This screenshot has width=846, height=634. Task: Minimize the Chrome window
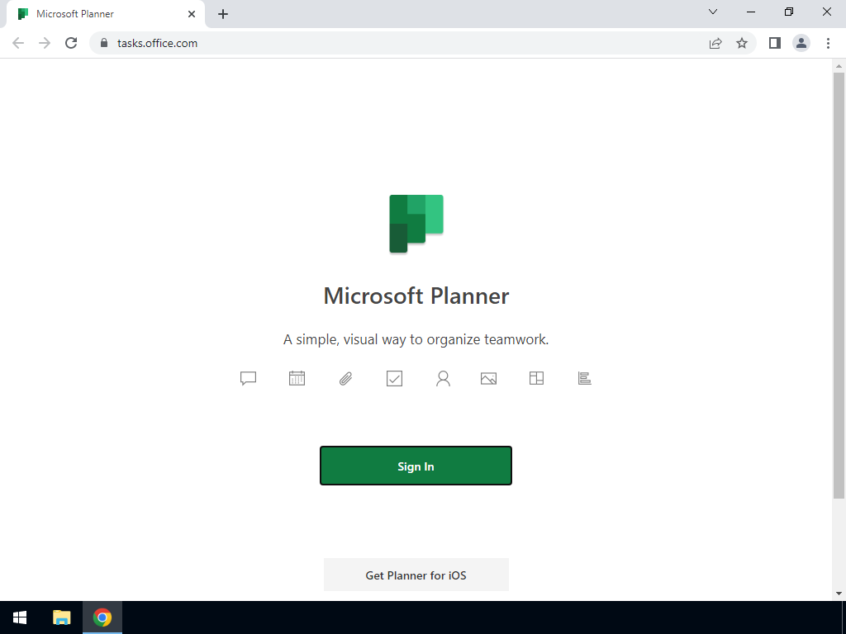(750, 12)
